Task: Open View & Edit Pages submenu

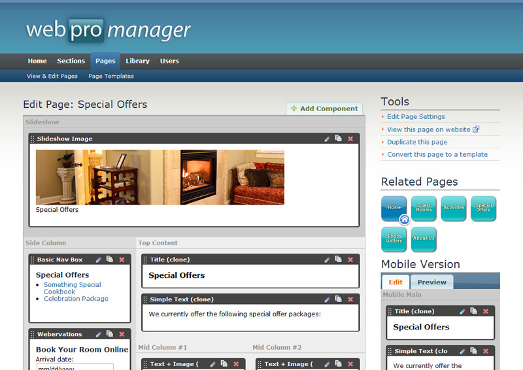Action: pyautogui.click(x=52, y=76)
